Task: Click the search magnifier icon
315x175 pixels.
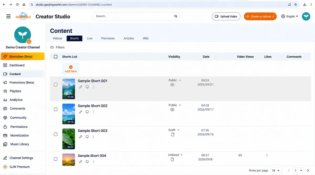Action: click(x=176, y=16)
